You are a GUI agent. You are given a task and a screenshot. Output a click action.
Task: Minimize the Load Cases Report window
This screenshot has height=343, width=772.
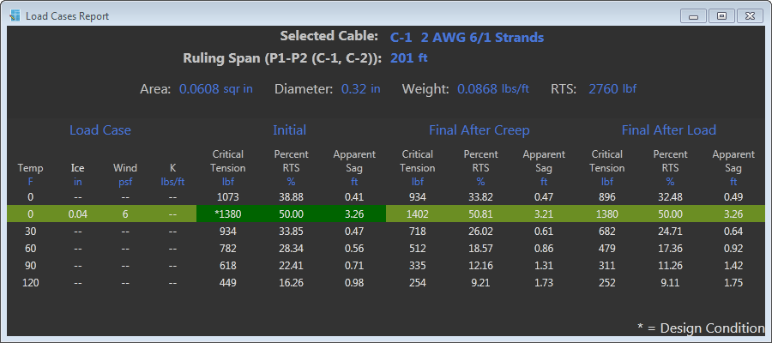pyautogui.click(x=693, y=15)
